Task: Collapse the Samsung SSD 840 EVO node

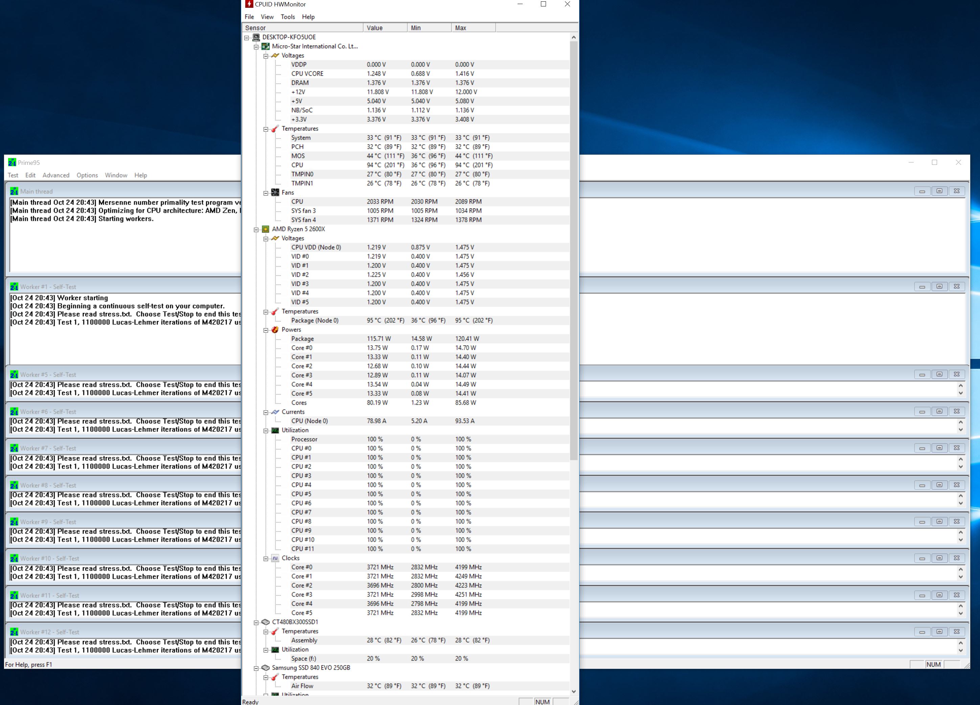Action: click(256, 668)
